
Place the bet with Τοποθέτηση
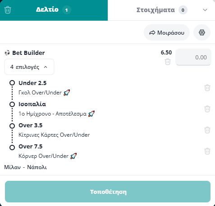[108, 192]
